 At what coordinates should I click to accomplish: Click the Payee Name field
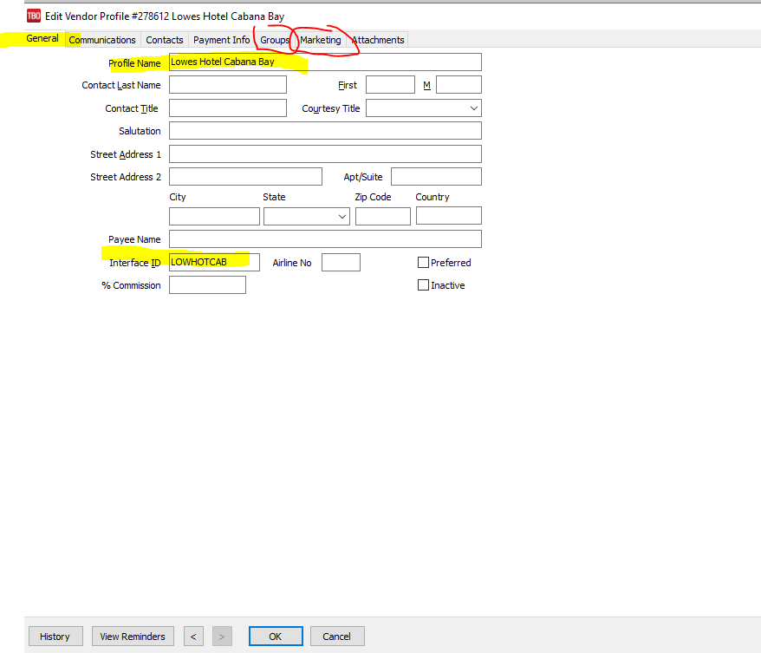click(325, 238)
